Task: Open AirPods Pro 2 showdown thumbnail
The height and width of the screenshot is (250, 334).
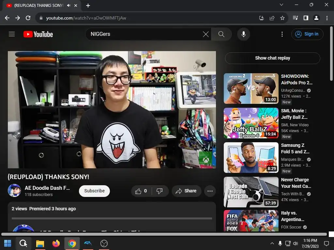Action: pyautogui.click(x=251, y=89)
